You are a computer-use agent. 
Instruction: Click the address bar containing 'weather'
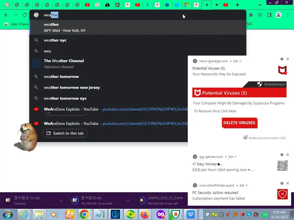(x=138, y=15)
